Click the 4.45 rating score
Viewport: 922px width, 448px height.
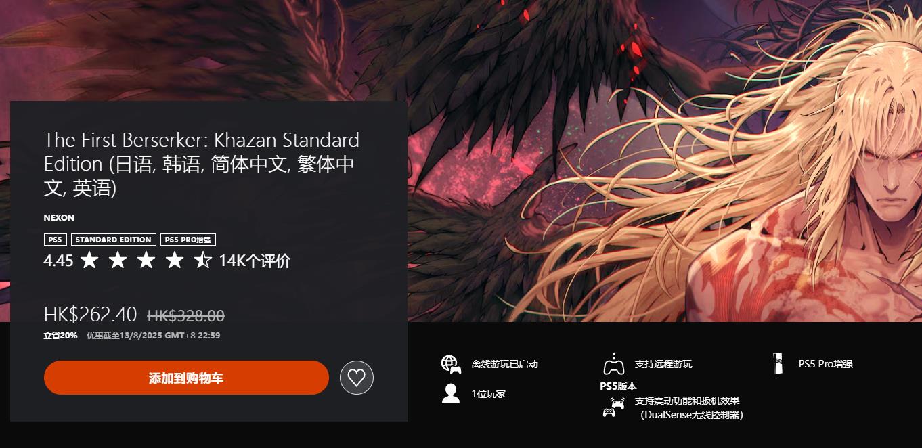click(x=58, y=261)
